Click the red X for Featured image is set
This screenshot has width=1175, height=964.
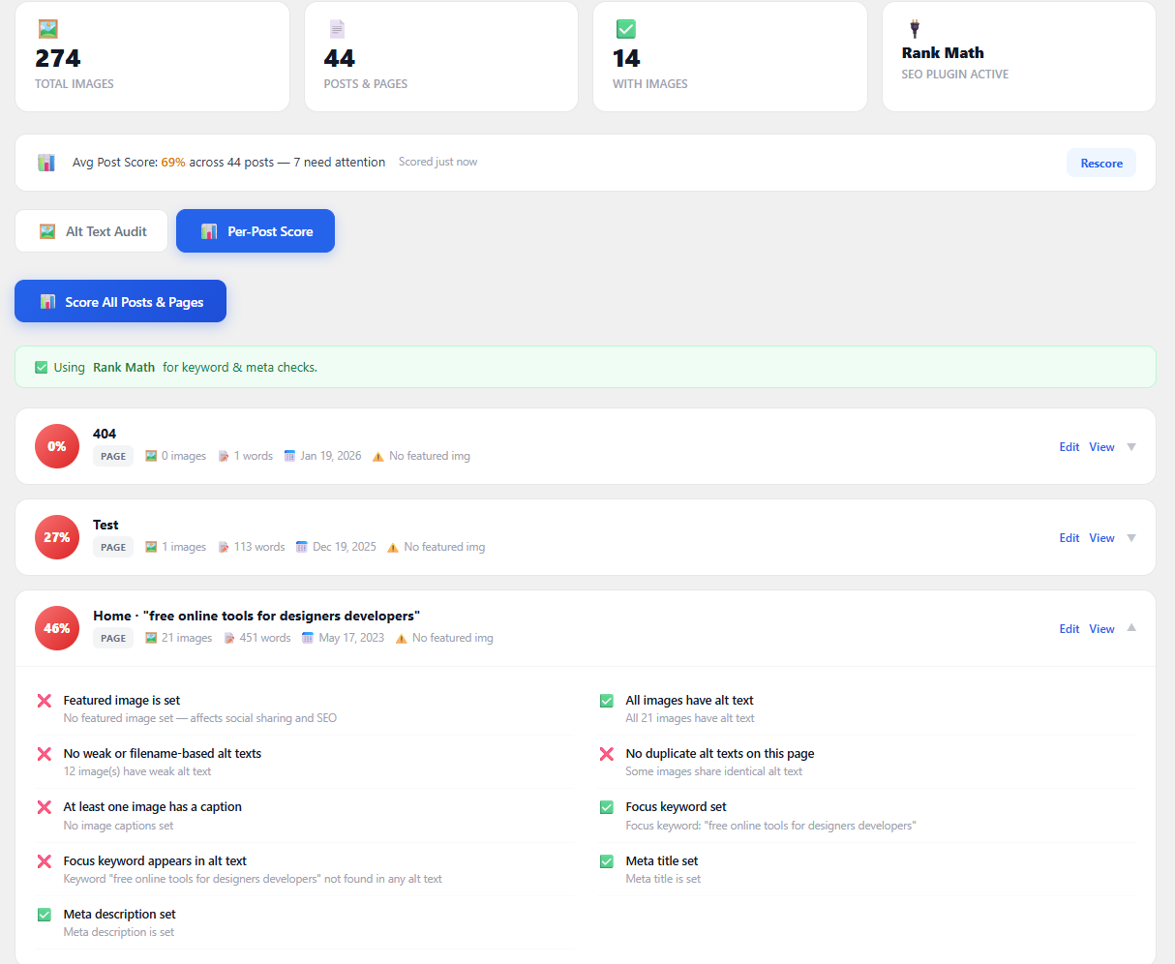click(x=45, y=701)
